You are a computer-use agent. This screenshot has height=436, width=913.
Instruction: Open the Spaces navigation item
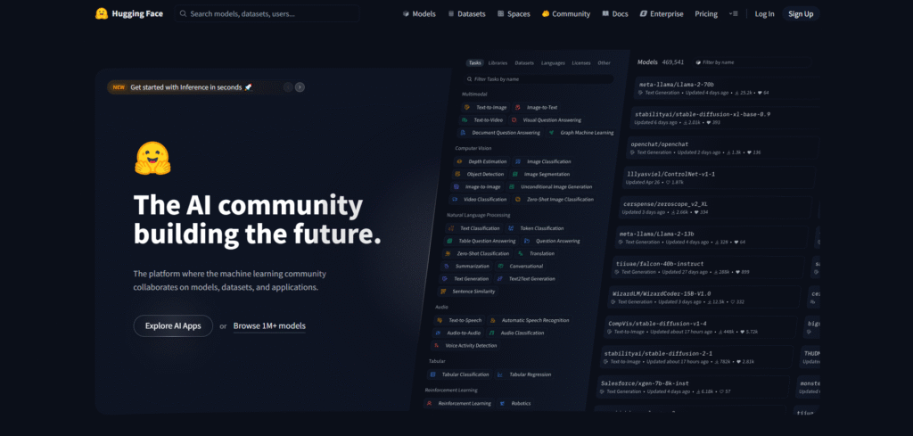tap(514, 14)
